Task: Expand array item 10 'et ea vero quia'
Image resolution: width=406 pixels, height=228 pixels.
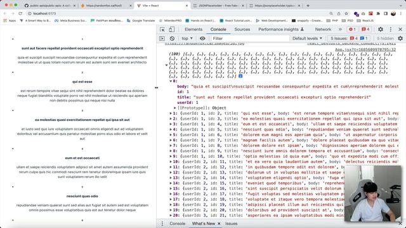Action: [171, 161]
